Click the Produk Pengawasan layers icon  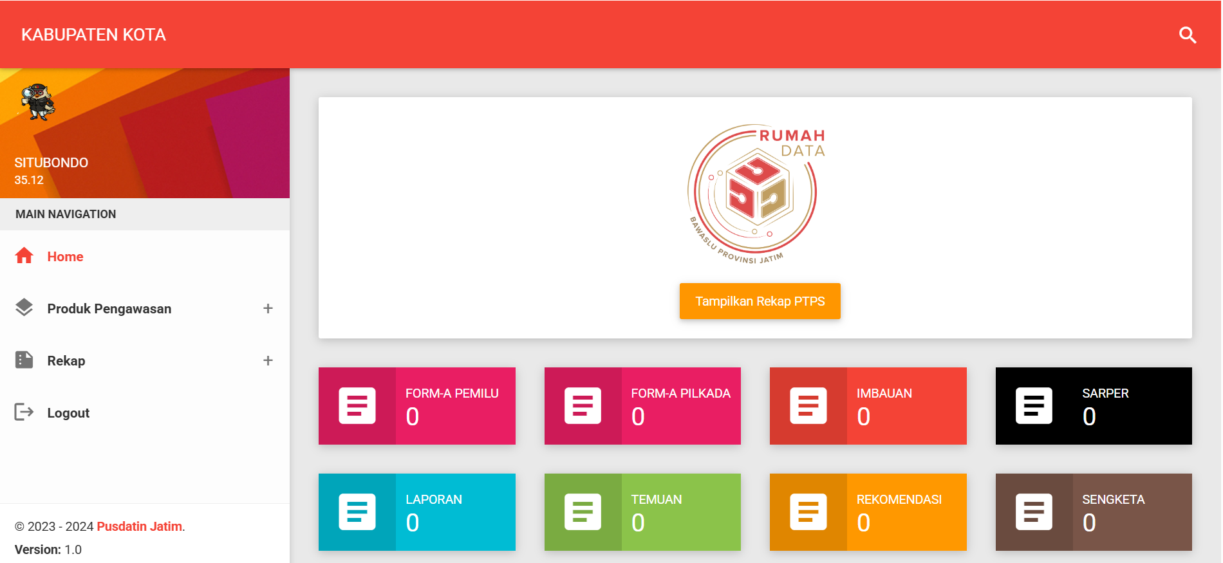24,308
